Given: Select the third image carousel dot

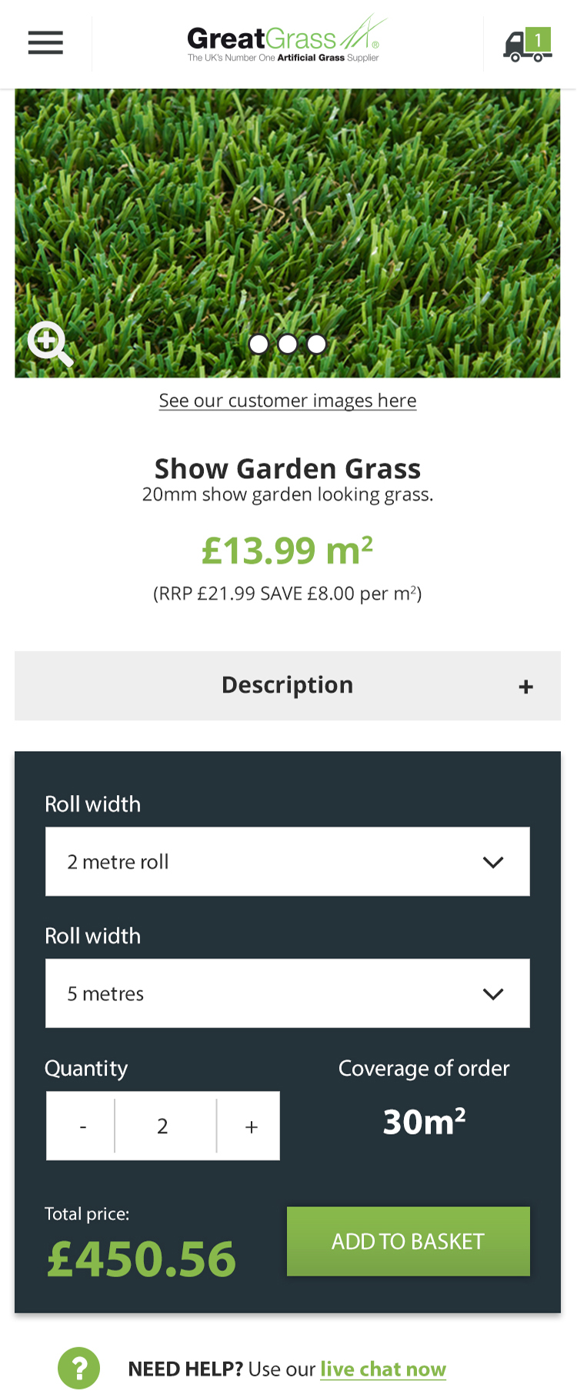Looking at the screenshot, I should [316, 344].
